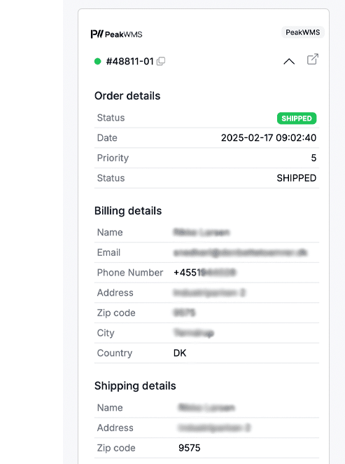The width and height of the screenshot is (345, 464).
Task: Click the Shipping details heading
Action: coord(135,386)
